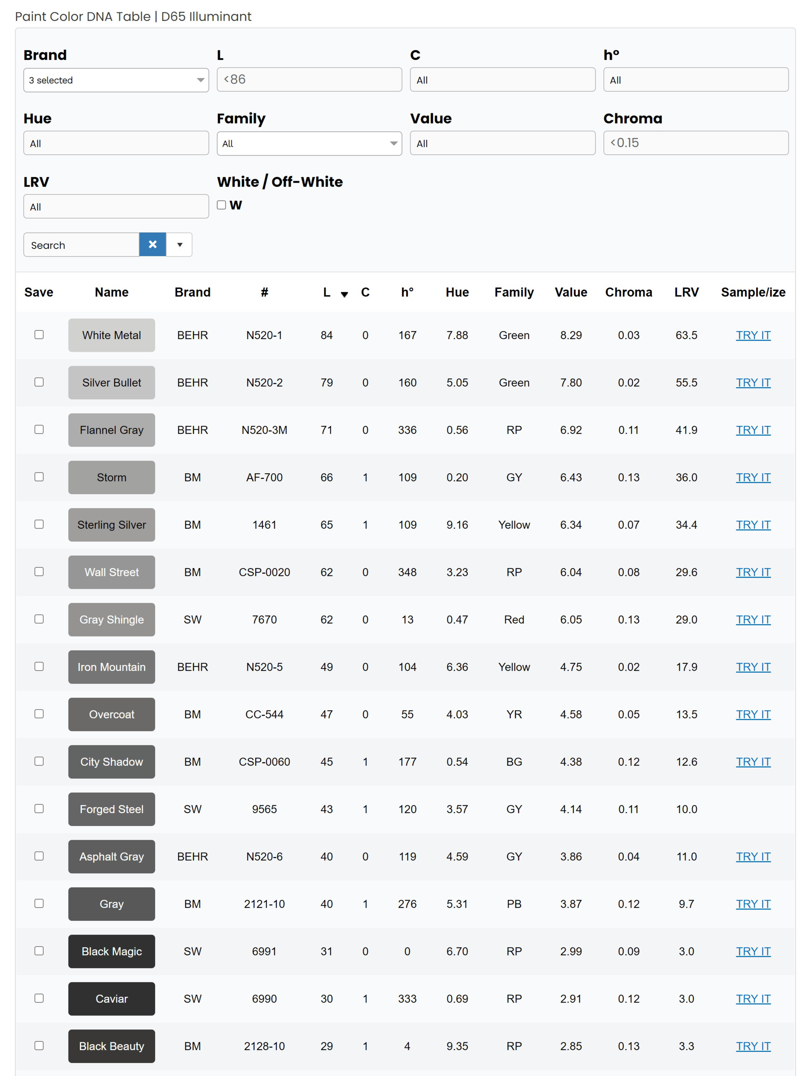The width and height of the screenshot is (810, 1076).
Task: Sort table by LRV column header
Action: [x=686, y=292]
